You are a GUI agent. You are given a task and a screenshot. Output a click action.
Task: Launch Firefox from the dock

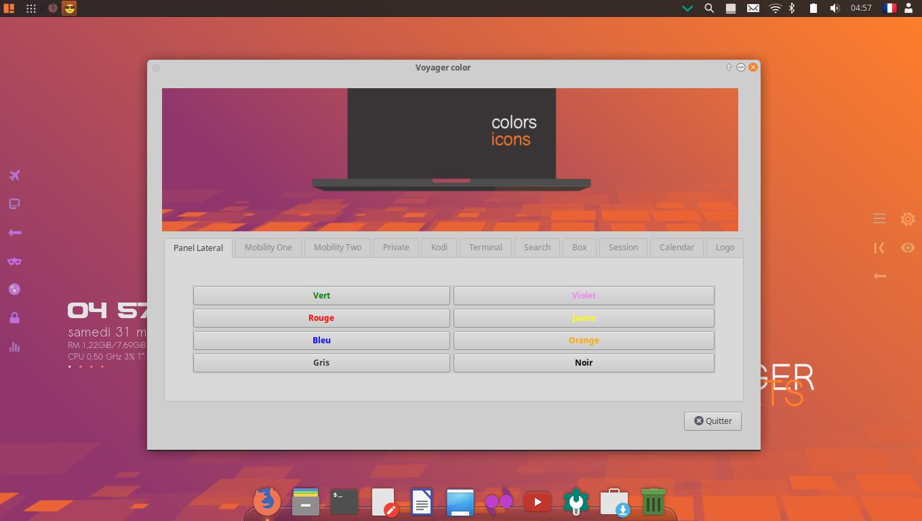(267, 502)
